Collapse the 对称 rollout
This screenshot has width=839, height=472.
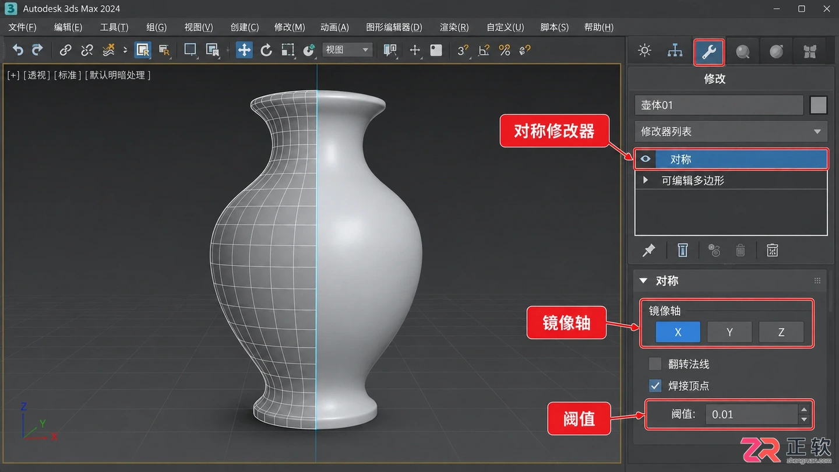(643, 281)
